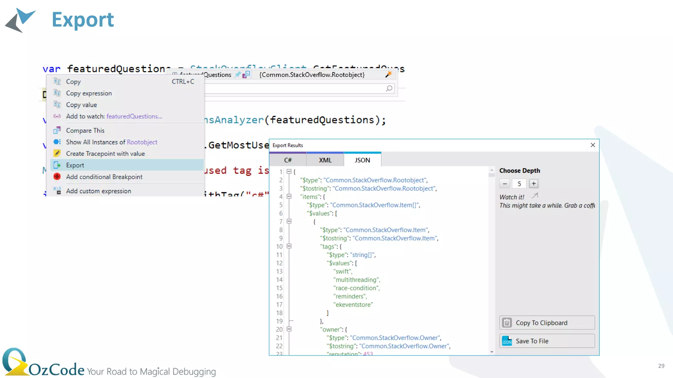Click the JSON file icon on Save To File
Viewport: 673px width, 378px height.
(507, 341)
